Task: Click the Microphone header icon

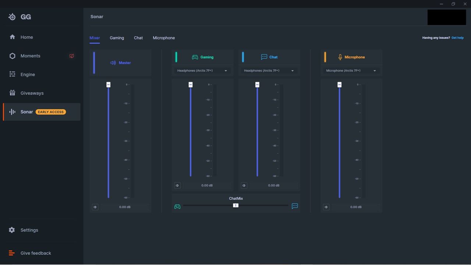Action: [x=340, y=57]
